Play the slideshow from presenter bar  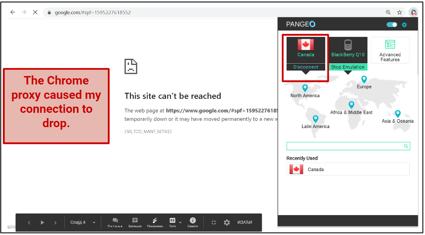[x=42, y=223]
